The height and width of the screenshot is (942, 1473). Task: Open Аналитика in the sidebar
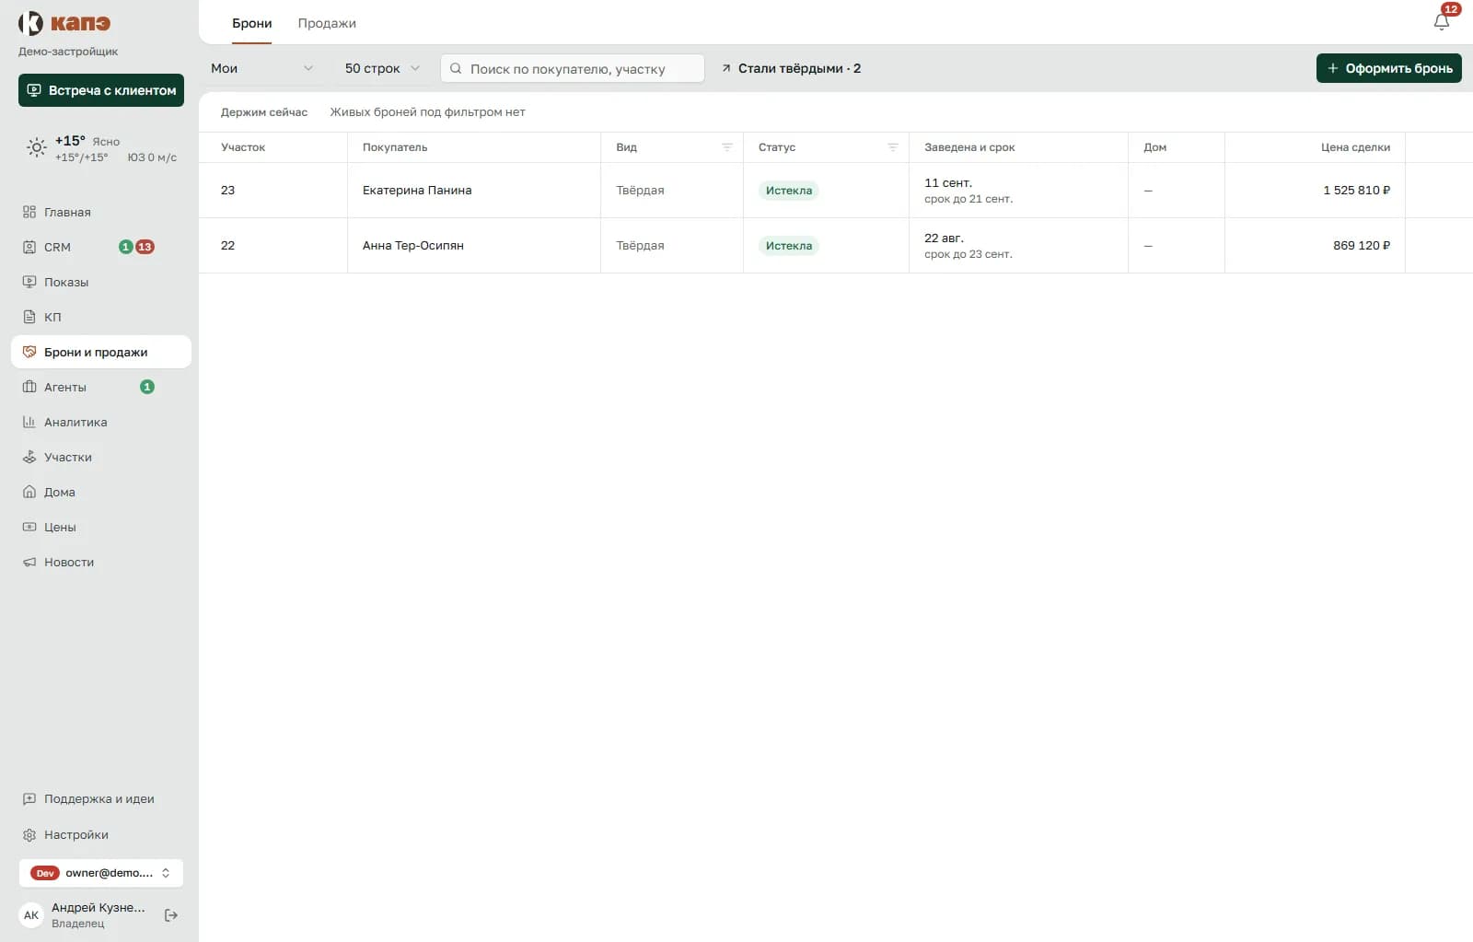pyautogui.click(x=101, y=422)
